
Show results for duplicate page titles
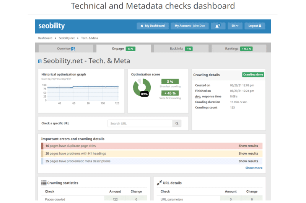coord(248,146)
